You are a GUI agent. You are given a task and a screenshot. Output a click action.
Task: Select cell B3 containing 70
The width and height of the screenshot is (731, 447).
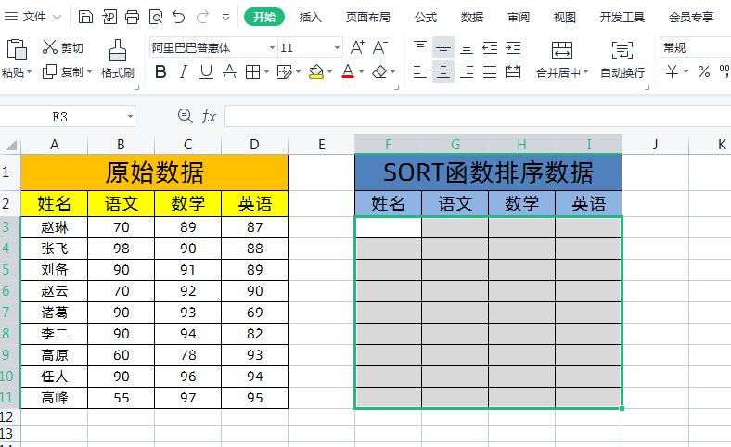coord(122,227)
